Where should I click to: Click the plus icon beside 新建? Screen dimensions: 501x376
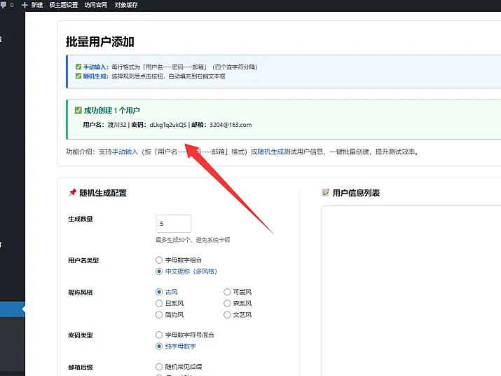pyautogui.click(x=25, y=5)
